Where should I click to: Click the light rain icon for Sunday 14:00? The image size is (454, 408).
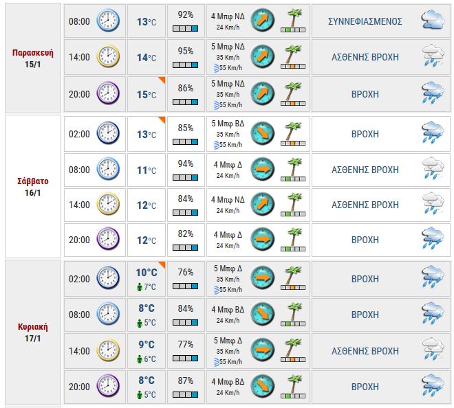(x=433, y=350)
